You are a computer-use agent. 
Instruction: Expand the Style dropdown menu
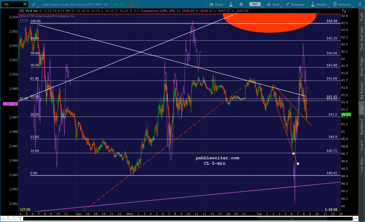point(273,4)
